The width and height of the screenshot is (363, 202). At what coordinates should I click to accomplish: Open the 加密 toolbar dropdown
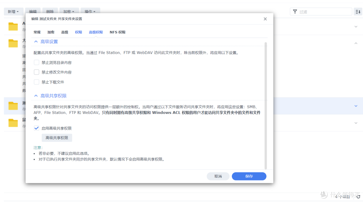[x=69, y=11]
